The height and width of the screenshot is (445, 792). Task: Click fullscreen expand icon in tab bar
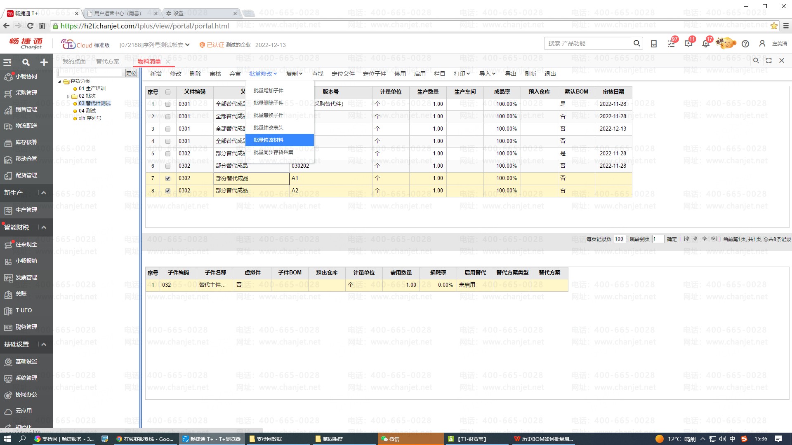coord(769,61)
